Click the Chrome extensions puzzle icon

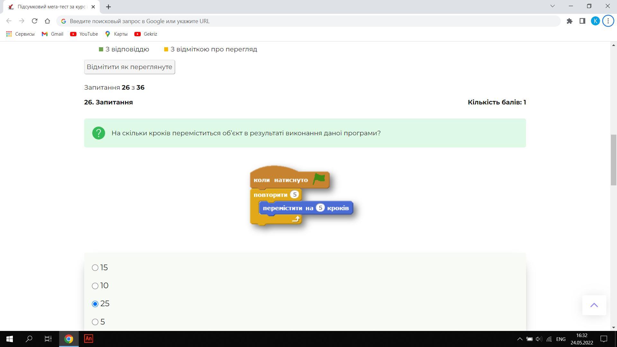pyautogui.click(x=569, y=21)
